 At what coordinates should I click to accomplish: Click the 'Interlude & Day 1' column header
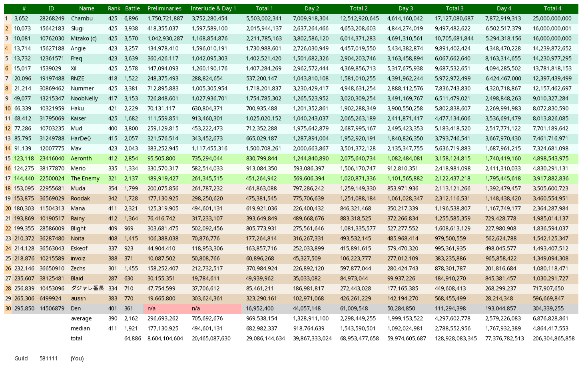pyautogui.click(x=213, y=8)
